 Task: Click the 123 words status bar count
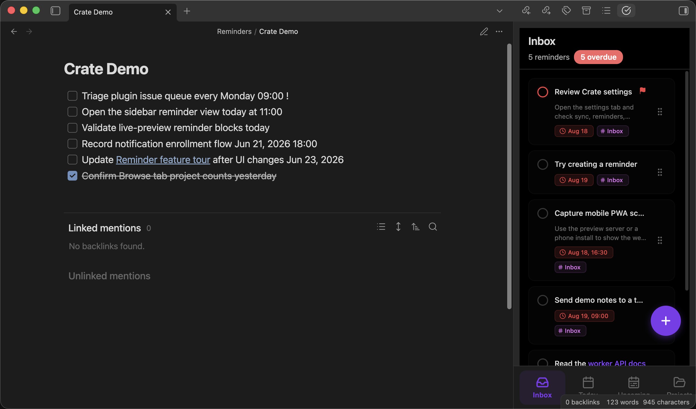622,402
